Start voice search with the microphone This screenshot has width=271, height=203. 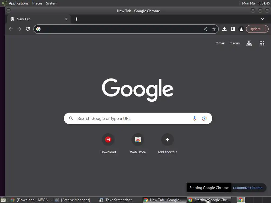coord(195,118)
